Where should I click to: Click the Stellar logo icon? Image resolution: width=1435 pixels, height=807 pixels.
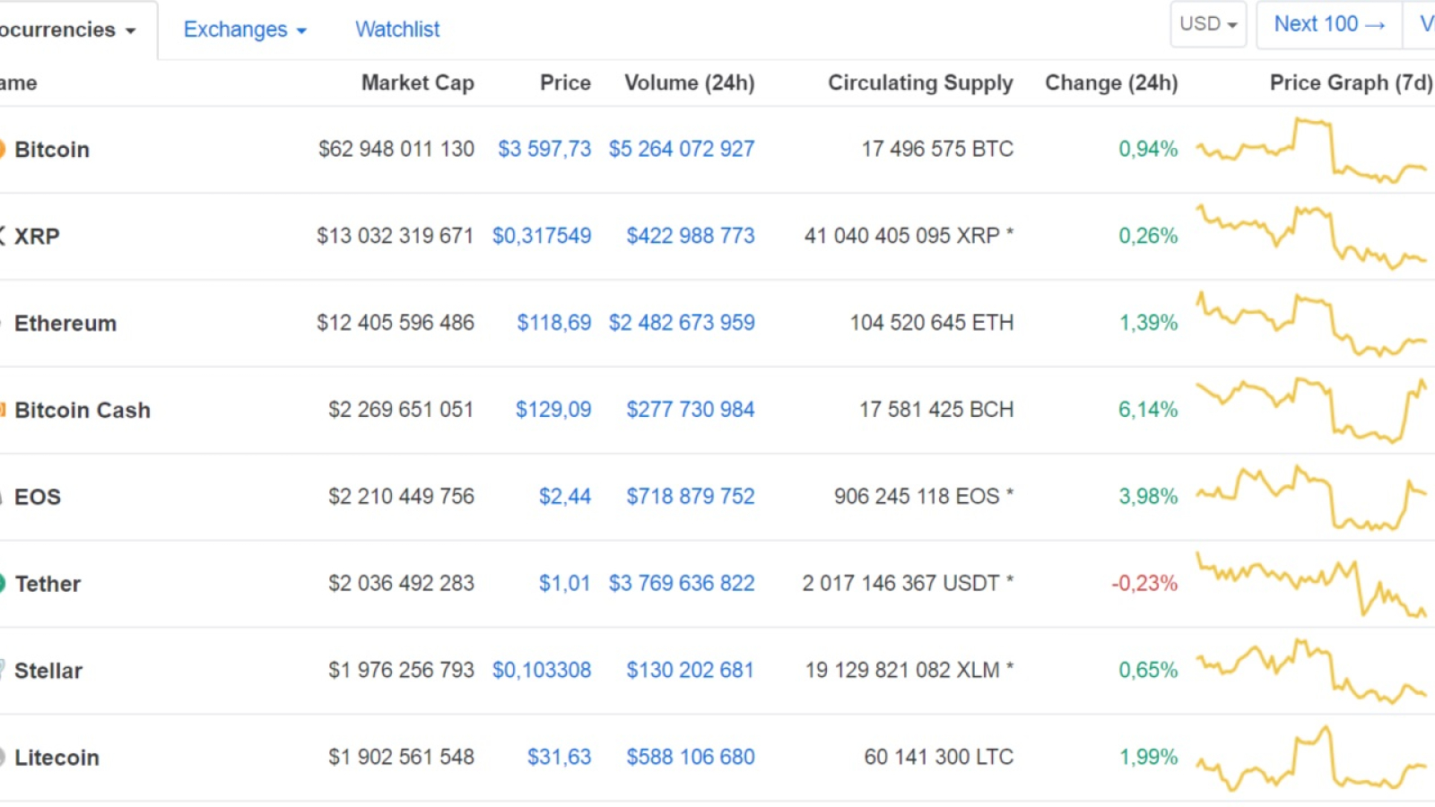pyautogui.click(x=3, y=669)
